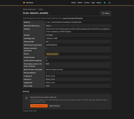Click the Refund address row label
134x119 pixels.
coord(30,73)
